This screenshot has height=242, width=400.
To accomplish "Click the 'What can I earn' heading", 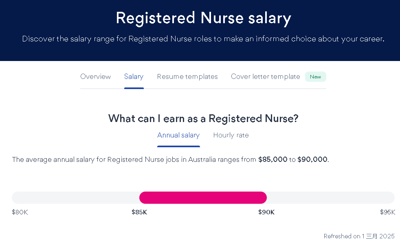I will click(x=203, y=119).
